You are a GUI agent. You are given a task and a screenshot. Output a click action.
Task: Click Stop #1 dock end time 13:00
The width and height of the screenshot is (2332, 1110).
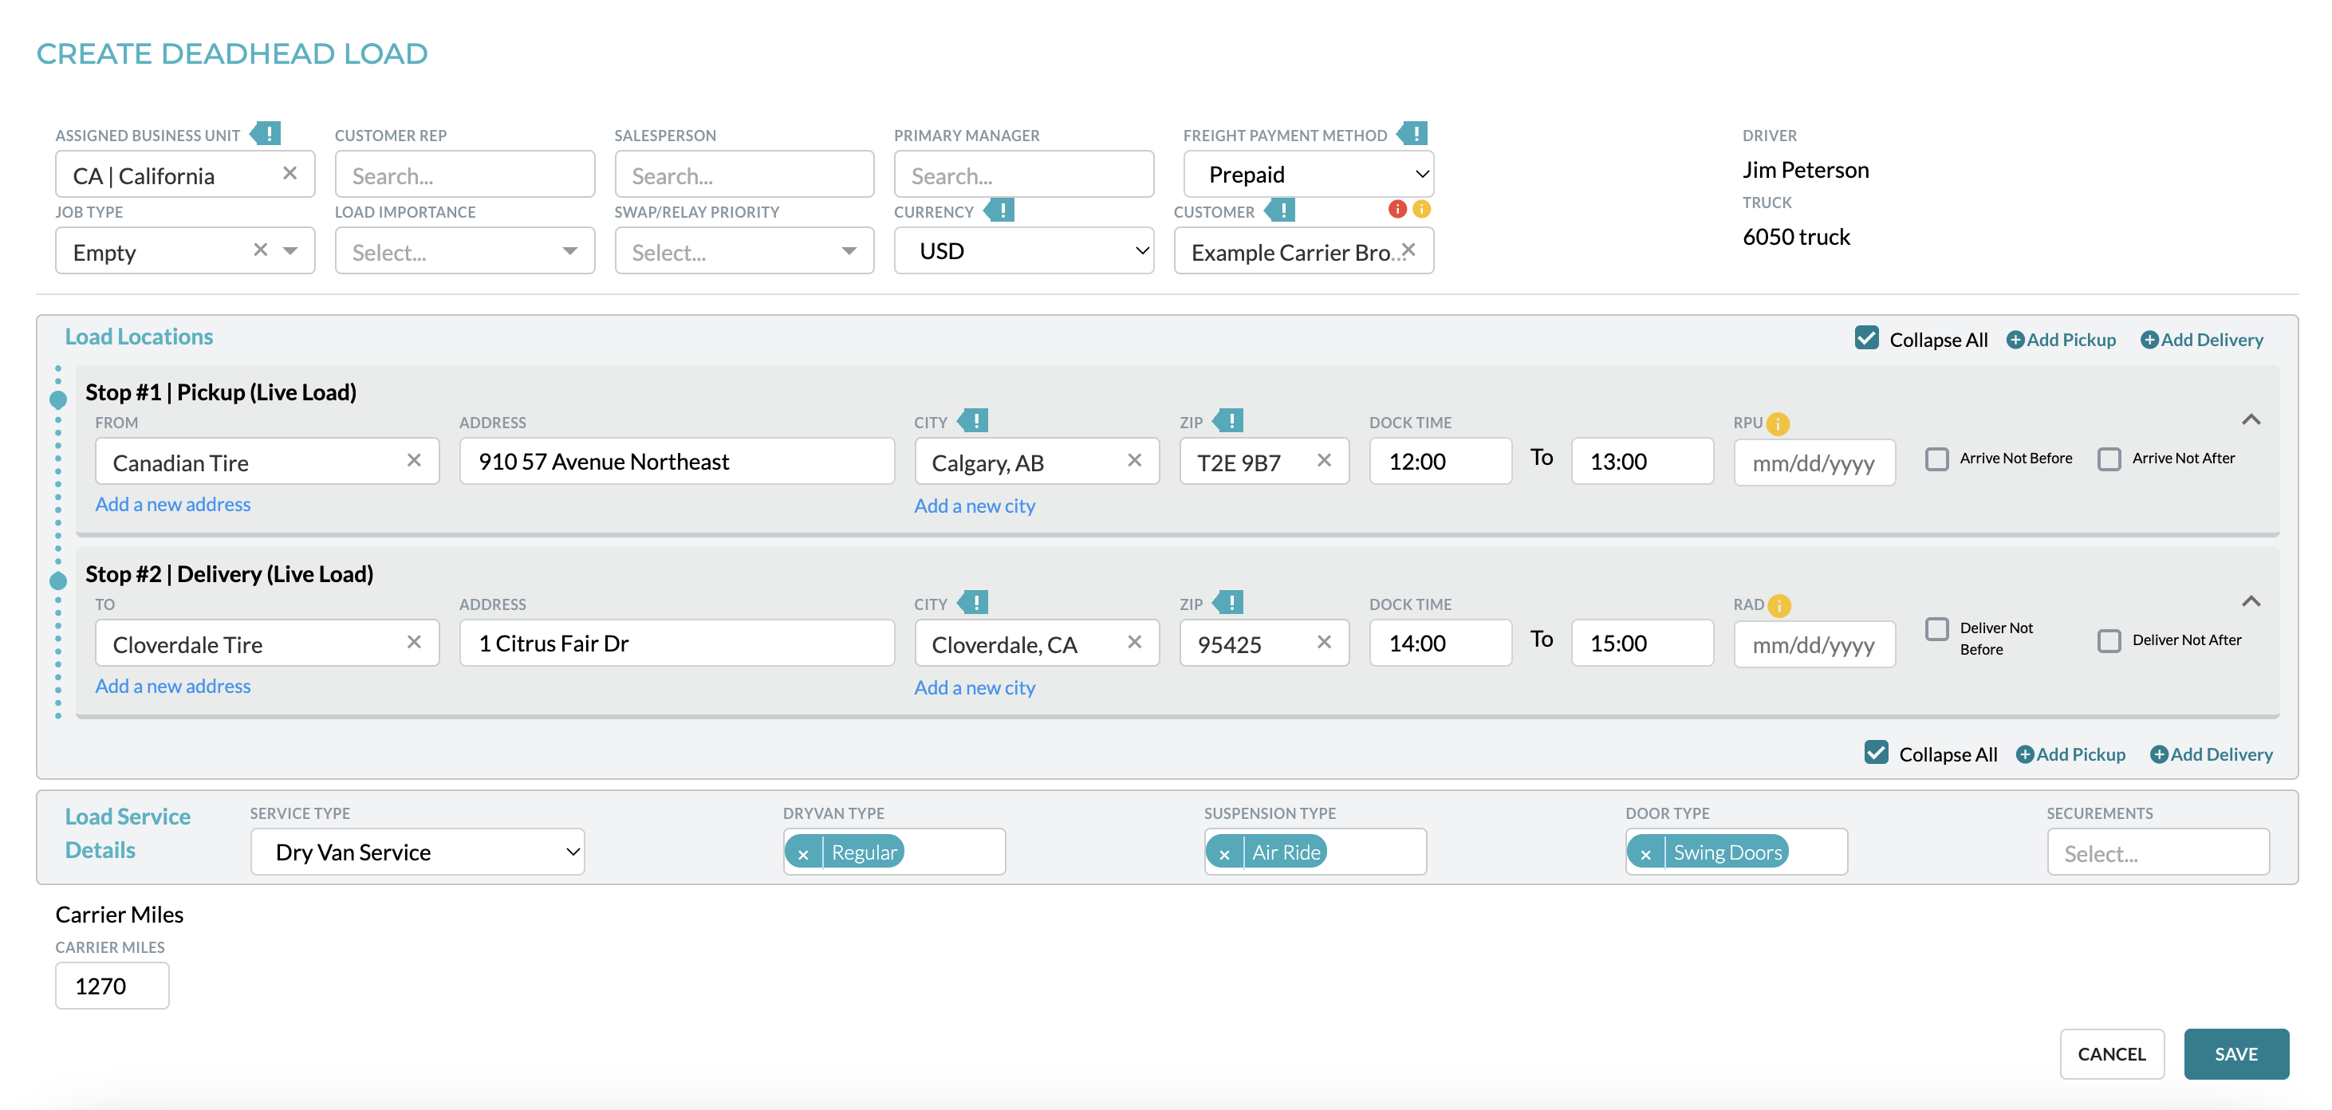(x=1641, y=461)
